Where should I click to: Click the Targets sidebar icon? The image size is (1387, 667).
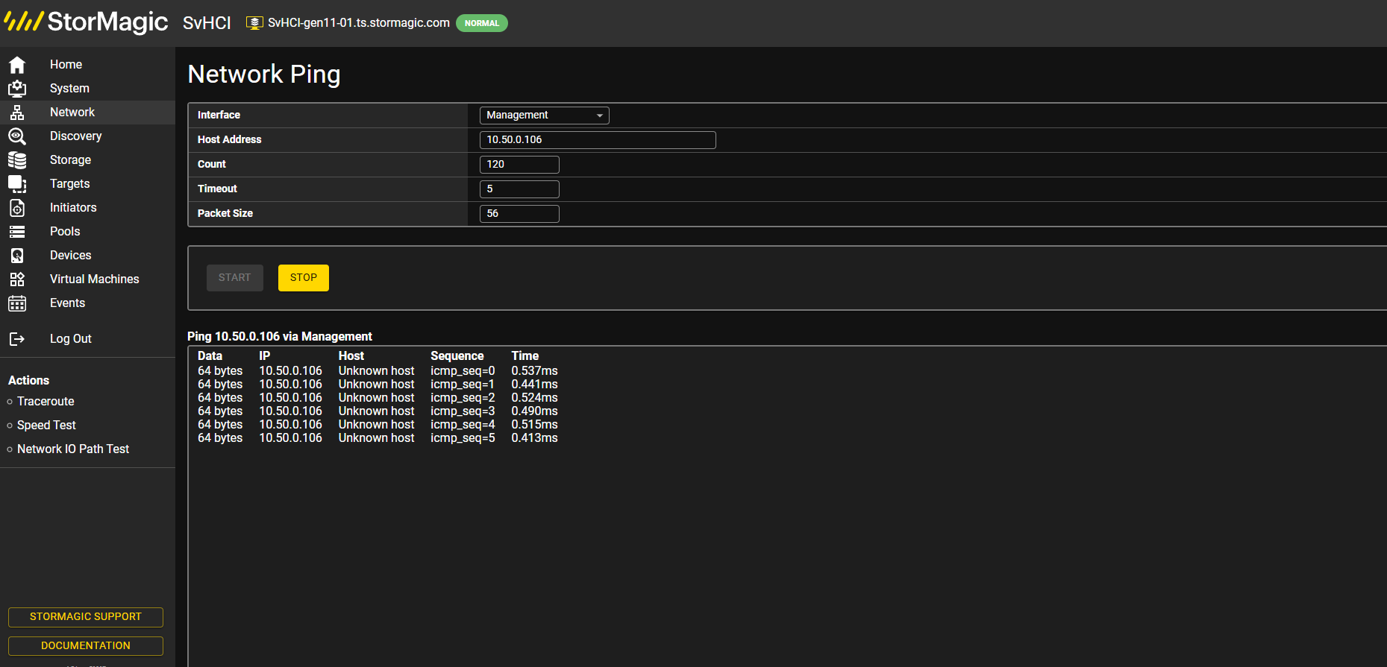pos(17,184)
